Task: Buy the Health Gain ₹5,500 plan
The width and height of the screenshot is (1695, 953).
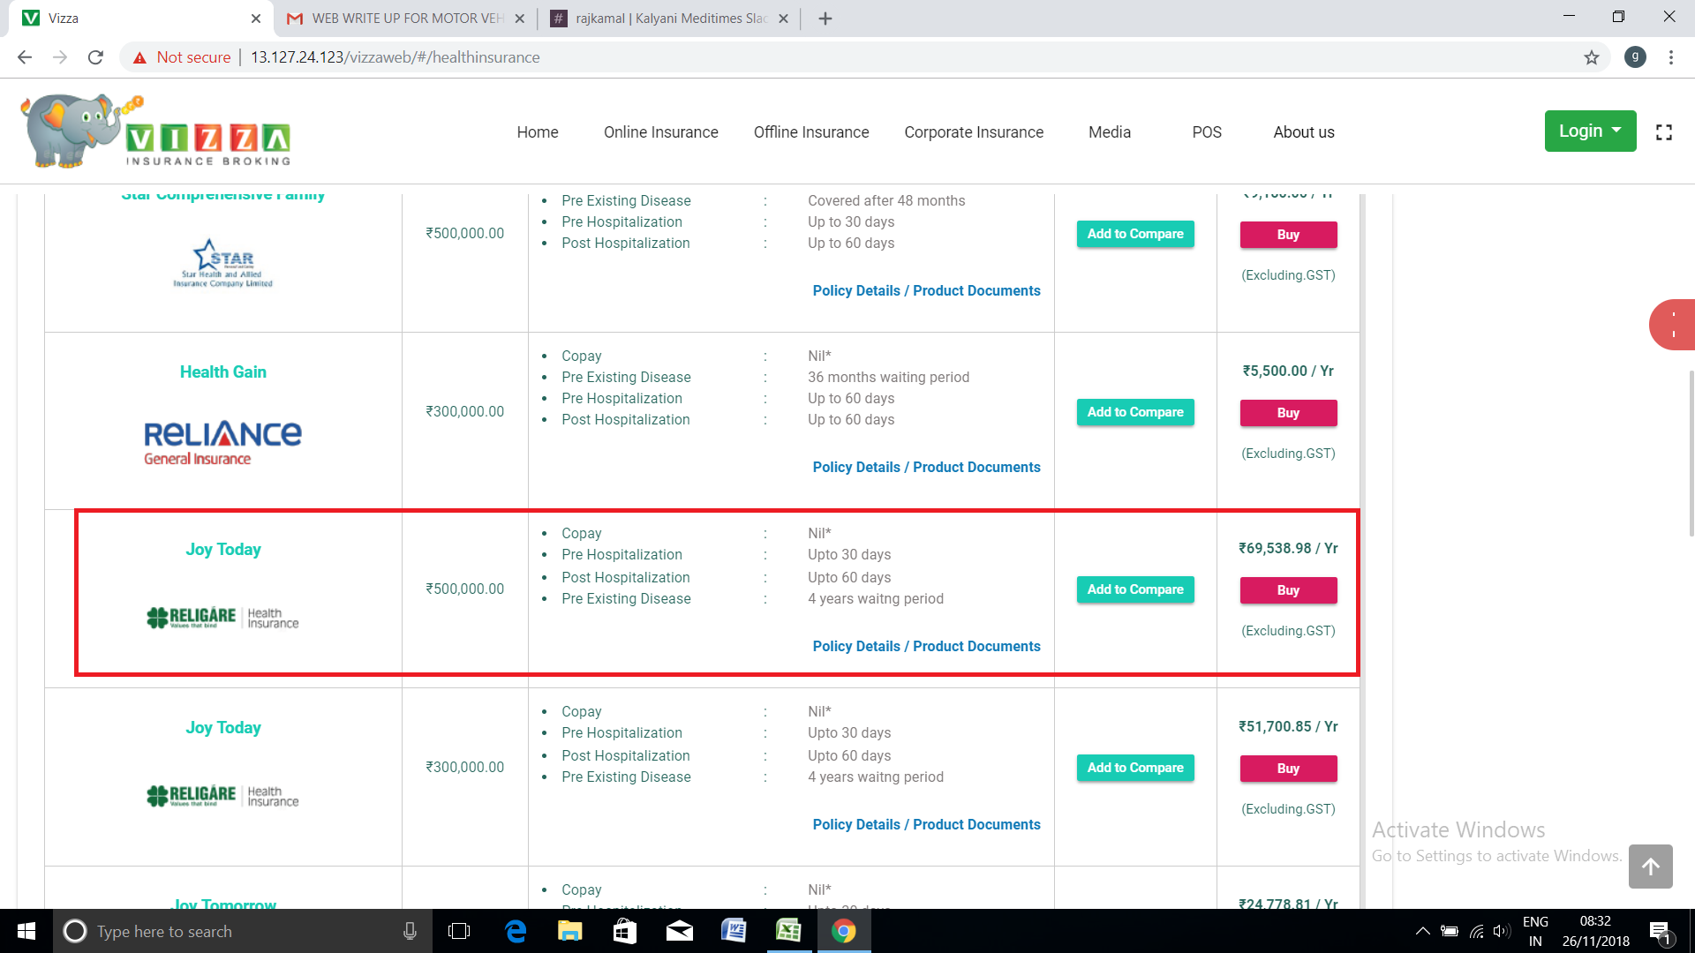Action: tap(1288, 413)
